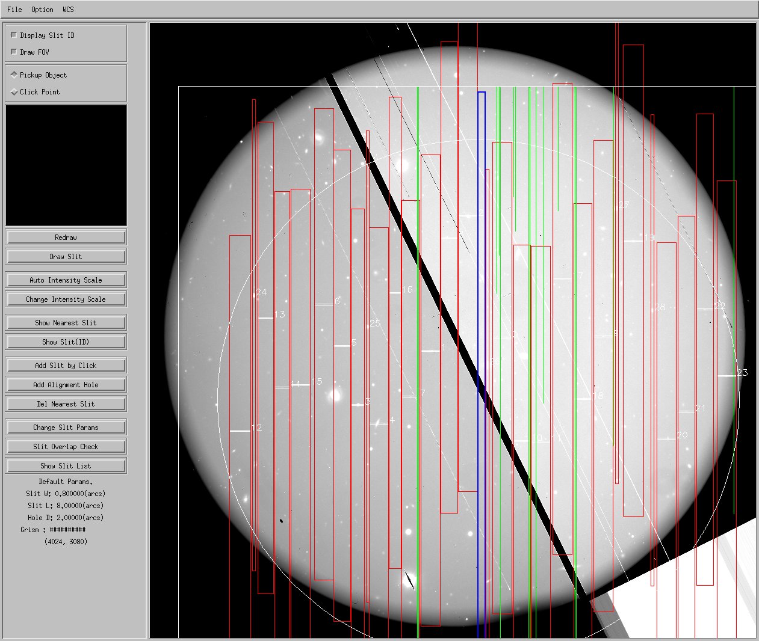The width and height of the screenshot is (759, 641).
Task: Toggle the Draw FOV checkbox
Action: click(x=14, y=52)
